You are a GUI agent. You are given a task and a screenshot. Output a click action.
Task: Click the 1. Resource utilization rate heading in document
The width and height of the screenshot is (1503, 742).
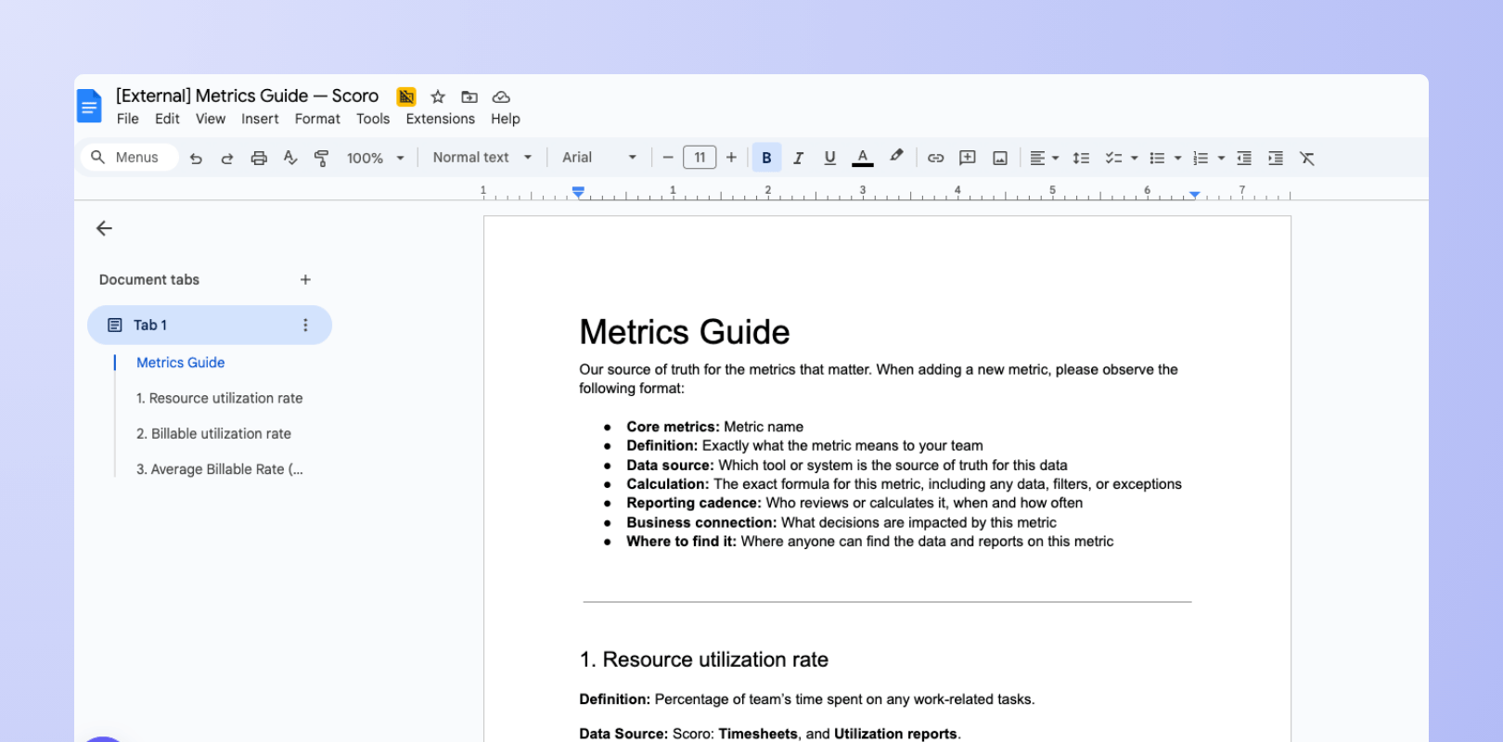point(704,659)
